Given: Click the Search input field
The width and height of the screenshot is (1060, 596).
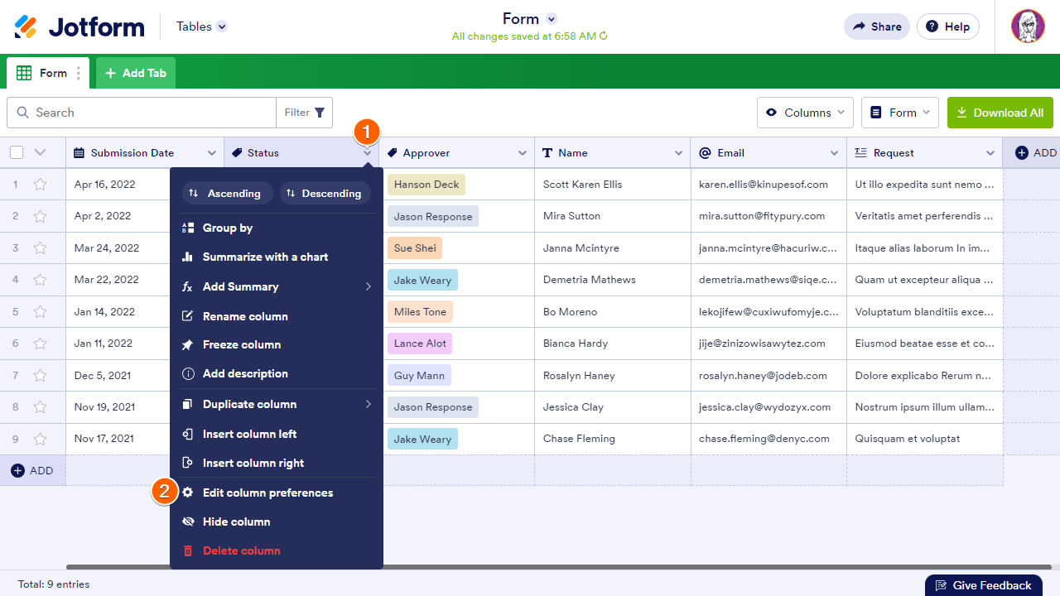Looking at the screenshot, I should 142,113.
